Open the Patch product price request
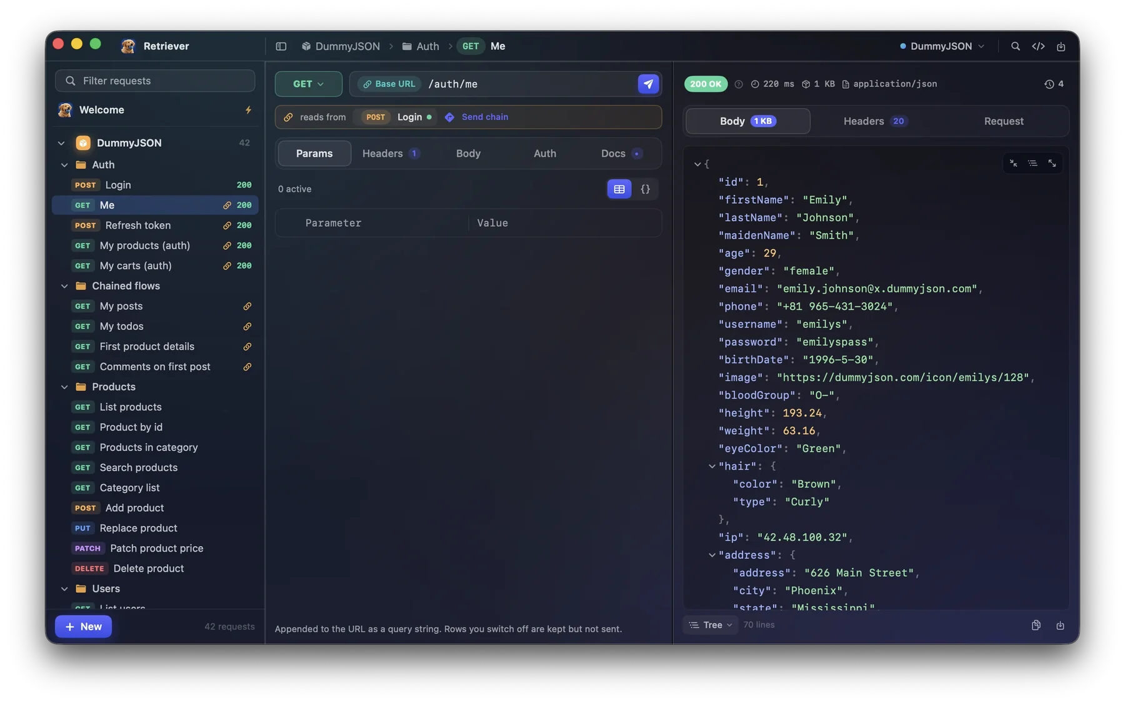This screenshot has width=1125, height=704. 155,548
